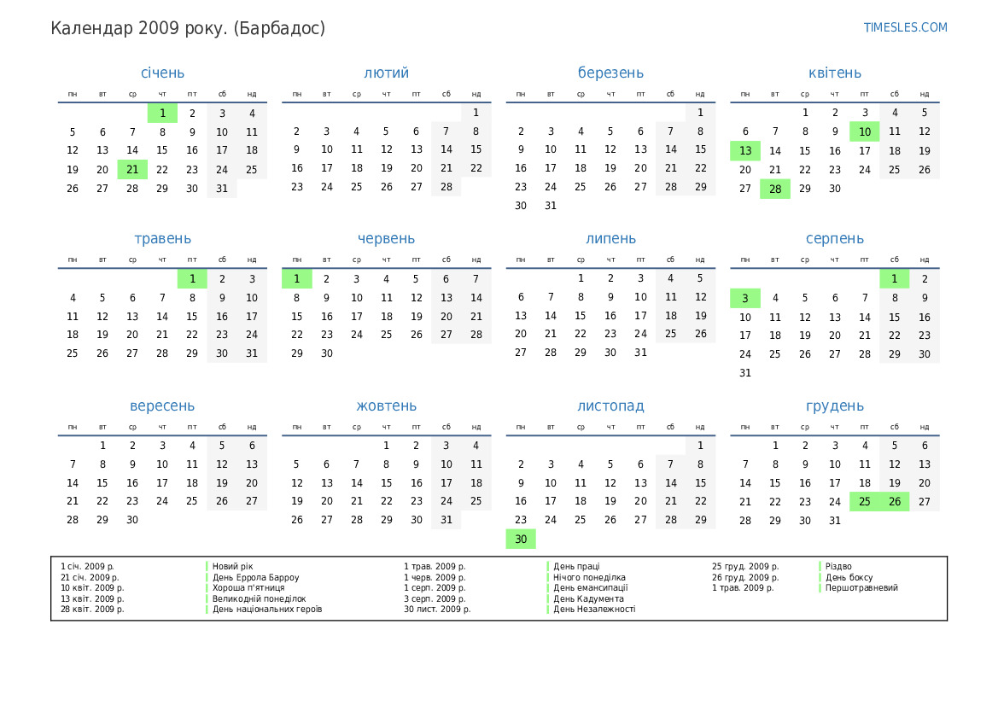Click day 31 in травень
This screenshot has height=706, width=998.
pos(252,353)
